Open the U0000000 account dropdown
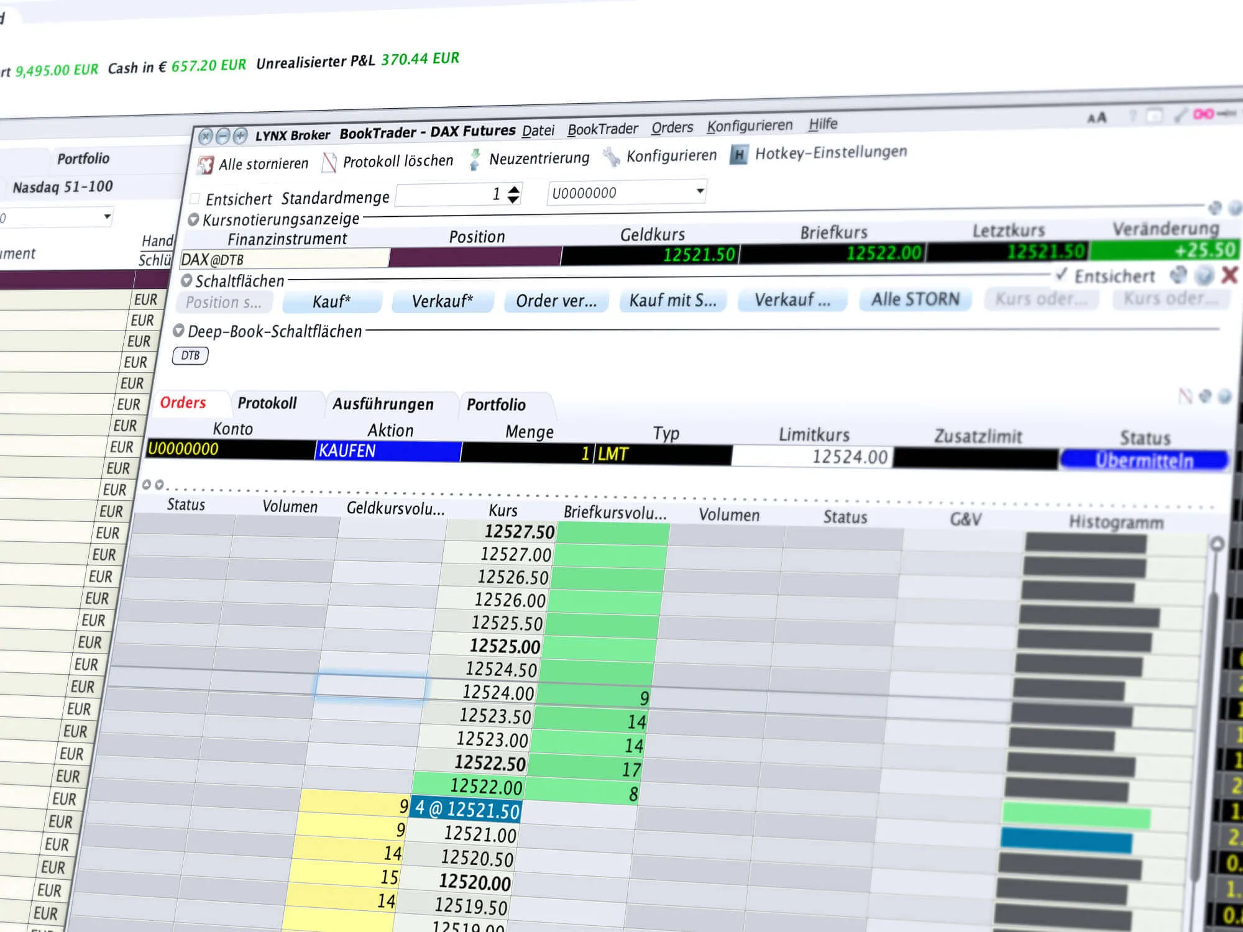Viewport: 1243px width, 932px height. click(x=626, y=193)
